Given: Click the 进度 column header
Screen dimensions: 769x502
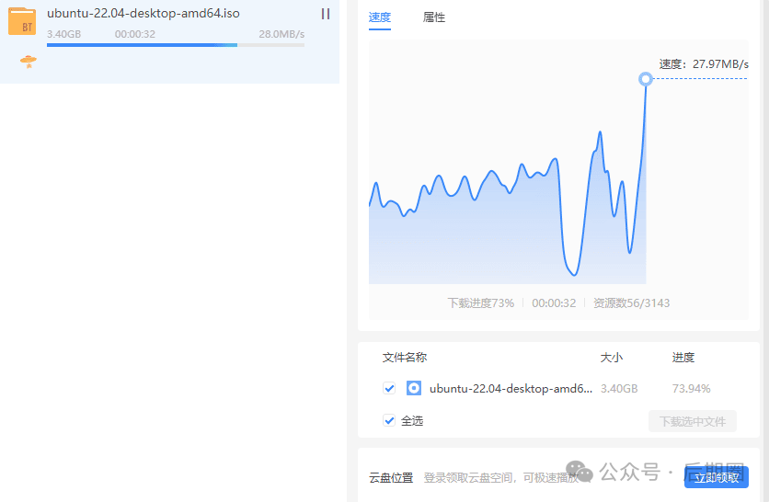Looking at the screenshot, I should click(x=683, y=358).
